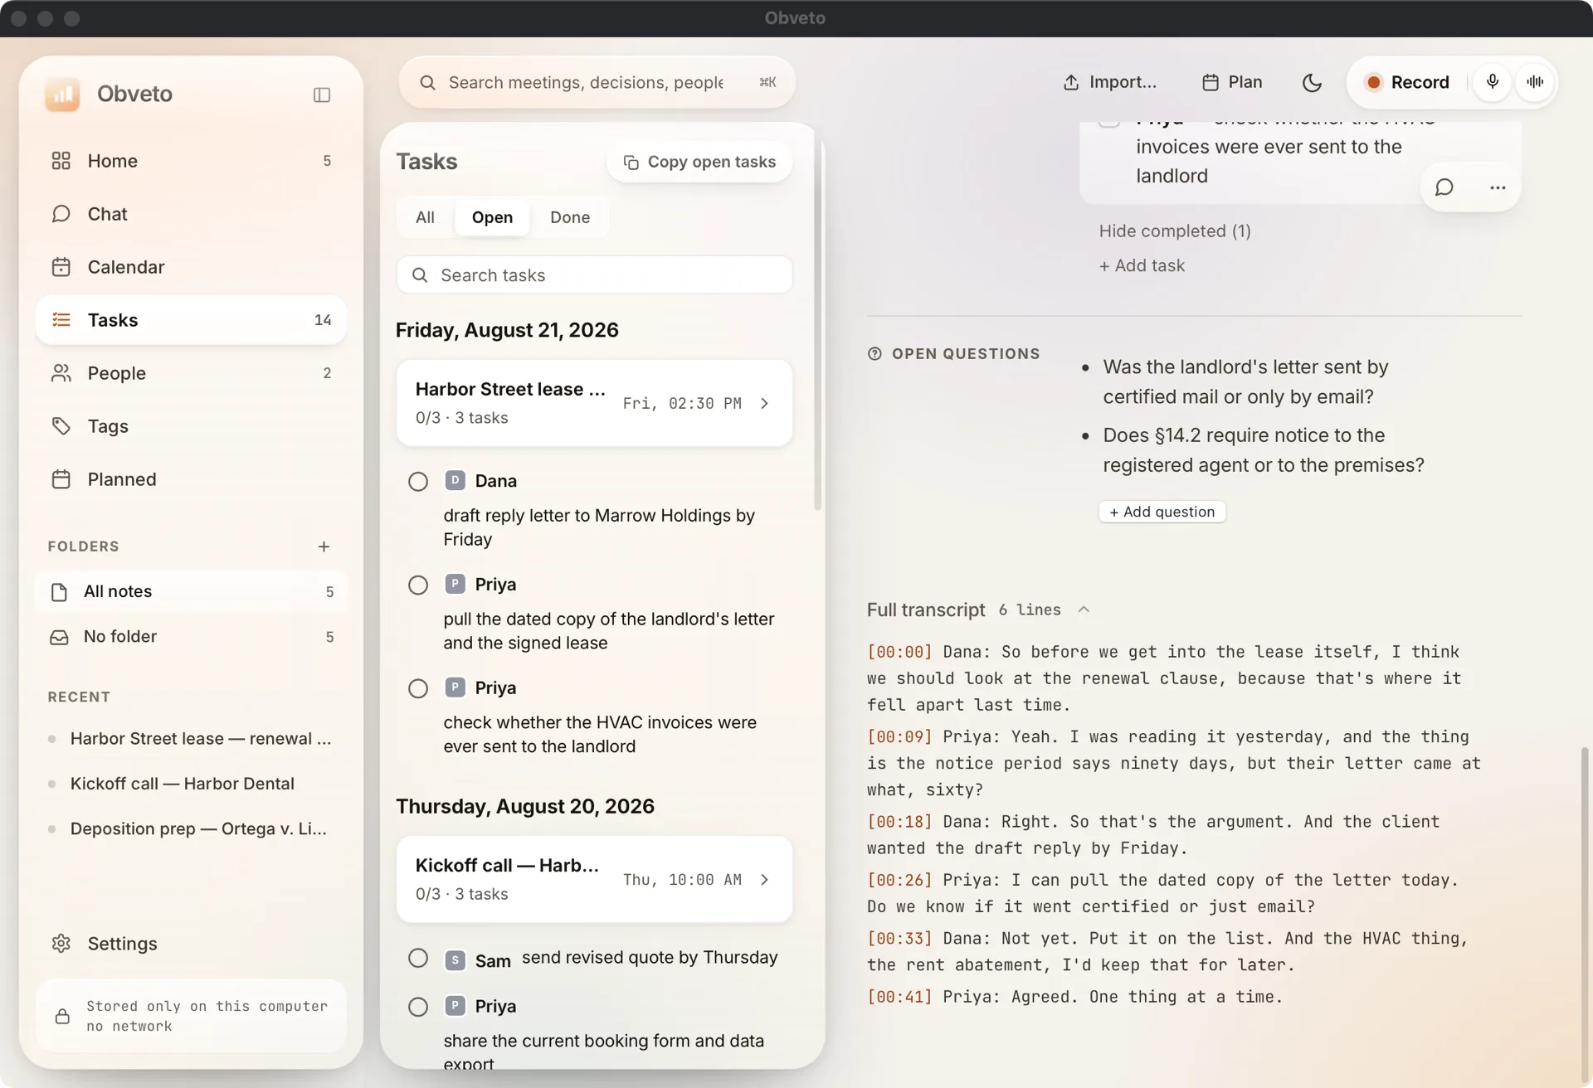
Task: Switch to the Done tasks tab
Action: coord(570,217)
